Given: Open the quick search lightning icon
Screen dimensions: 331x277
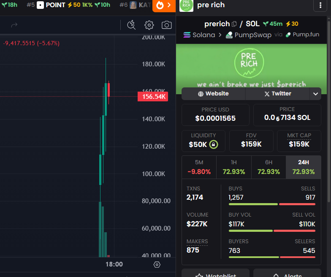Looking at the screenshot, I should (131, 25).
